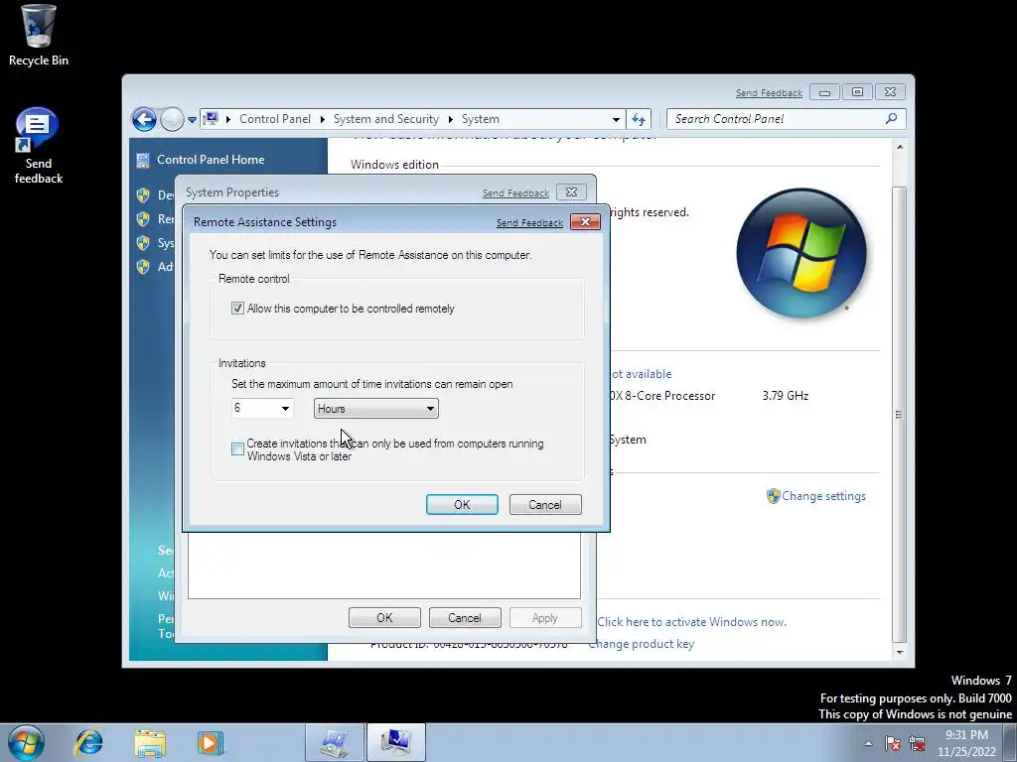Screen dimensions: 1017x762
Task: Switch to the first running taskbar item
Action: (335, 742)
